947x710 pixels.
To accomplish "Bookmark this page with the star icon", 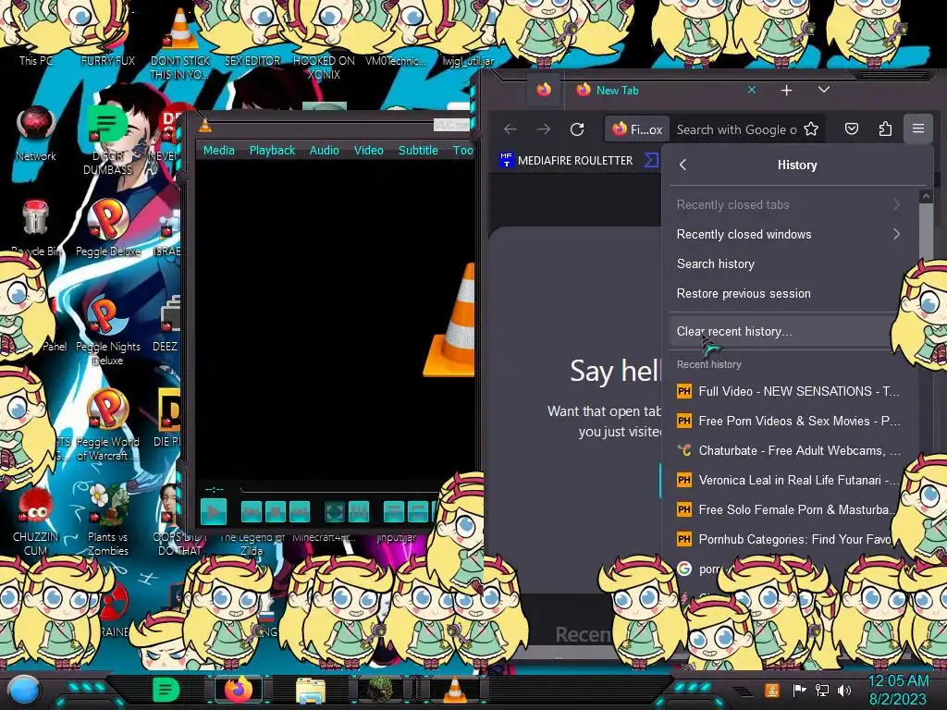I will click(x=811, y=129).
